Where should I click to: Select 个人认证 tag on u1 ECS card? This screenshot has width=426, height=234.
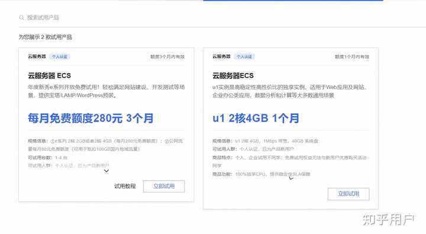point(244,57)
